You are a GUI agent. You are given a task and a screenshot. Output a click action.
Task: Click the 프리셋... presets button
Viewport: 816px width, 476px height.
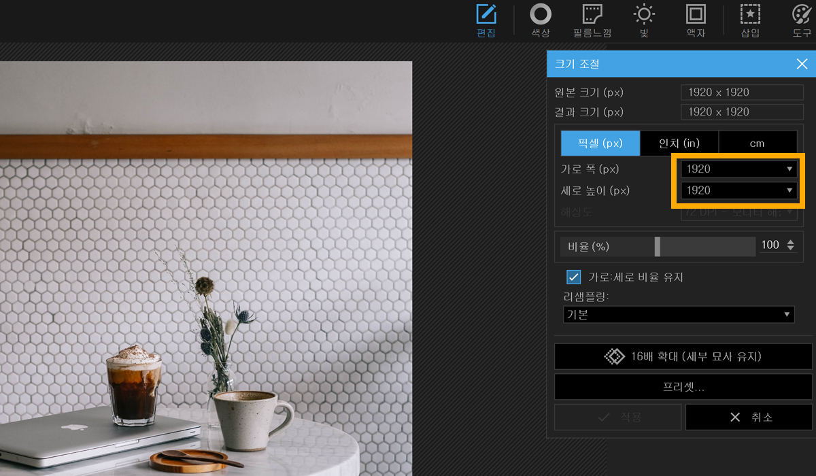683,388
